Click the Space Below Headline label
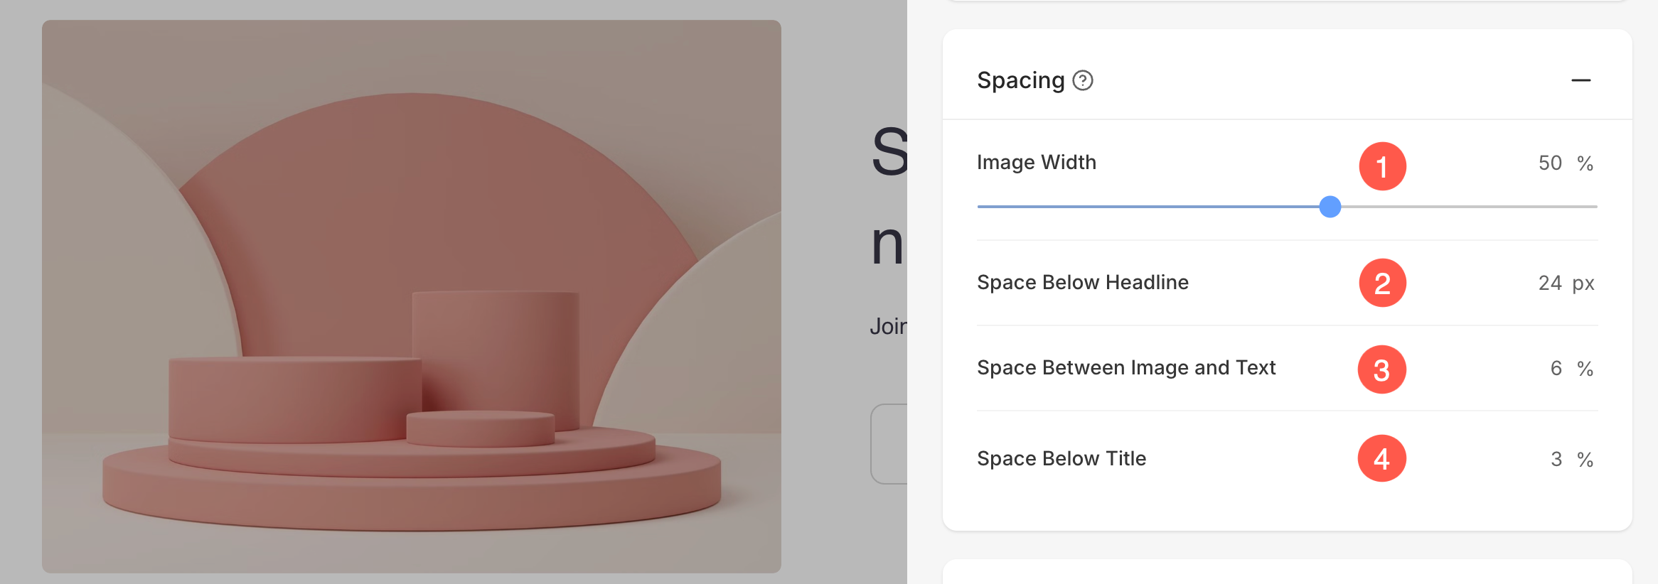Image resolution: width=1658 pixels, height=584 pixels. 1082,283
